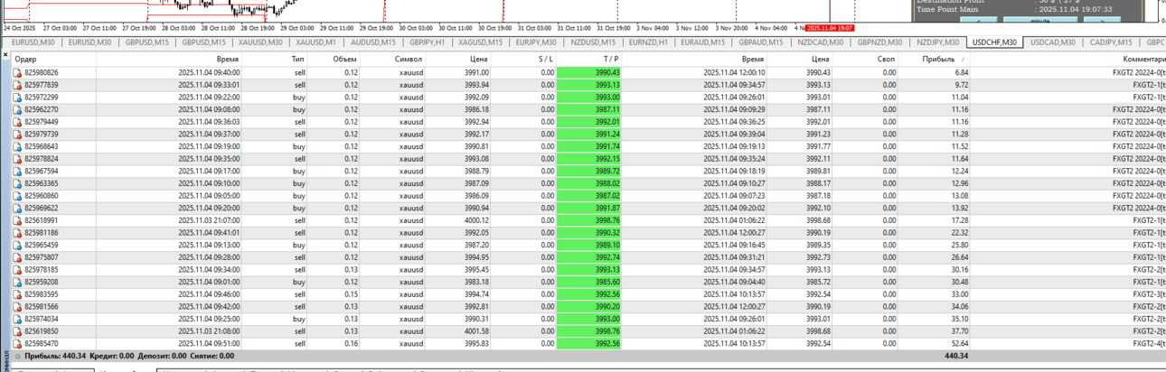Screen dimensions: 1166x372
Task: Switch to the NZDUSD,M15 chart tab
Action: point(593,42)
